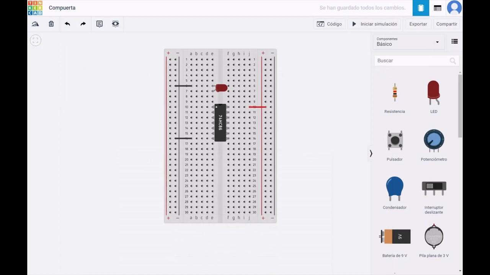
Task: Select the Batería de 9 V component
Action: pyautogui.click(x=395, y=243)
